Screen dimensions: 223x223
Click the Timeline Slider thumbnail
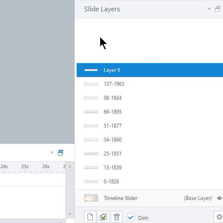(x=91, y=198)
